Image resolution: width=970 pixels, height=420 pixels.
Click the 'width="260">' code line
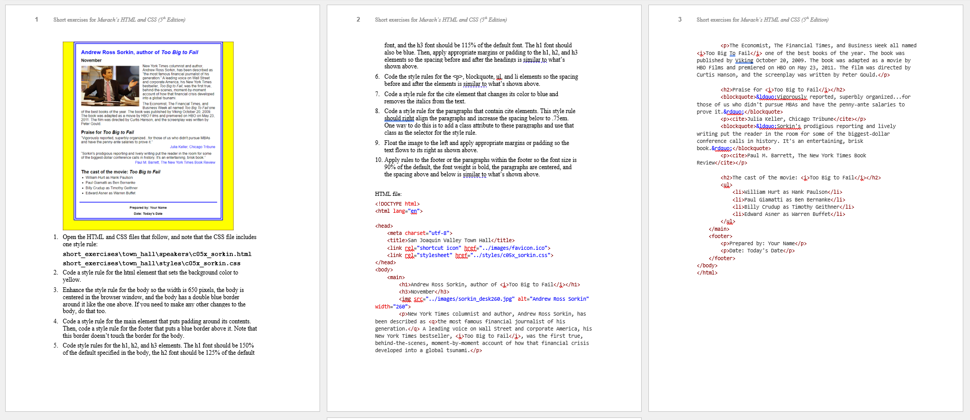pos(393,307)
